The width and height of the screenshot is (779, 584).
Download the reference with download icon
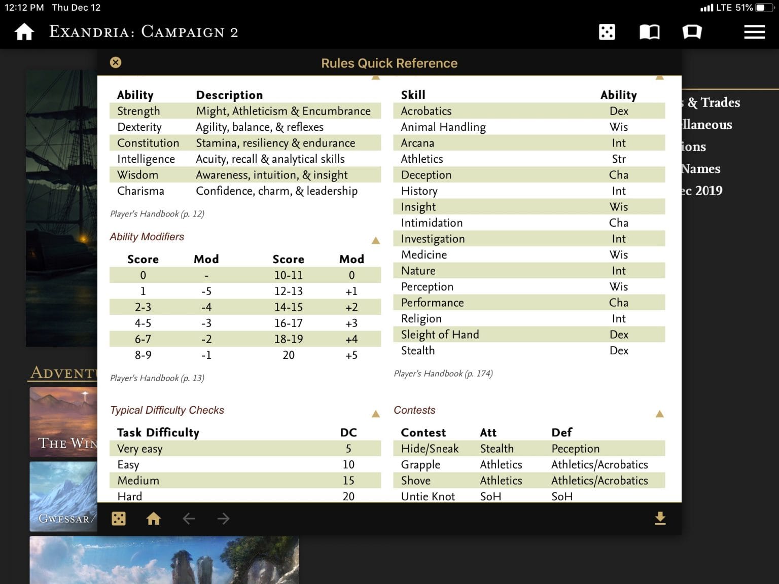660,518
